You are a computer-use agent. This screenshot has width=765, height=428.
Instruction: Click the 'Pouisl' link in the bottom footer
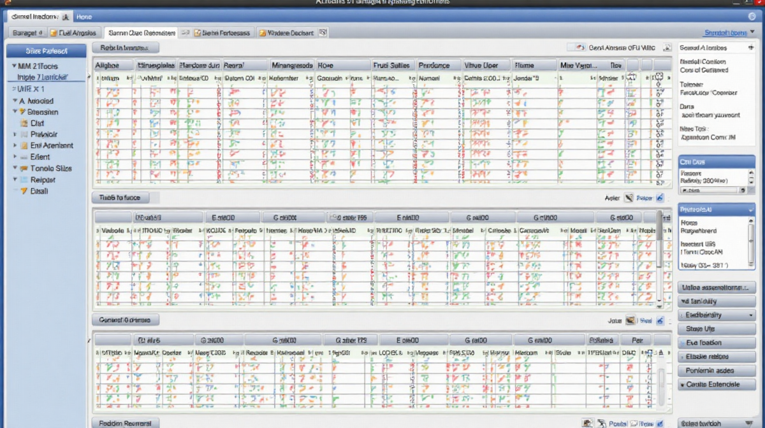coord(618,423)
